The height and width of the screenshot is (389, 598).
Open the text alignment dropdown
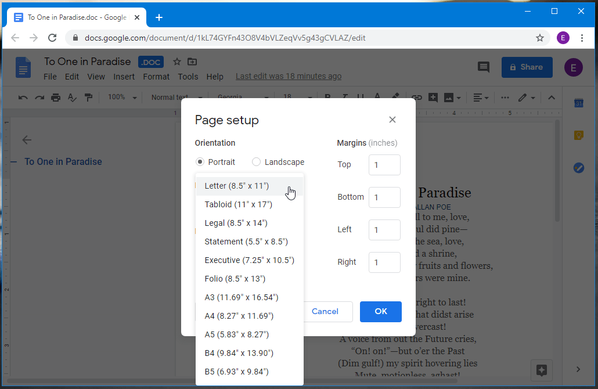tap(481, 98)
